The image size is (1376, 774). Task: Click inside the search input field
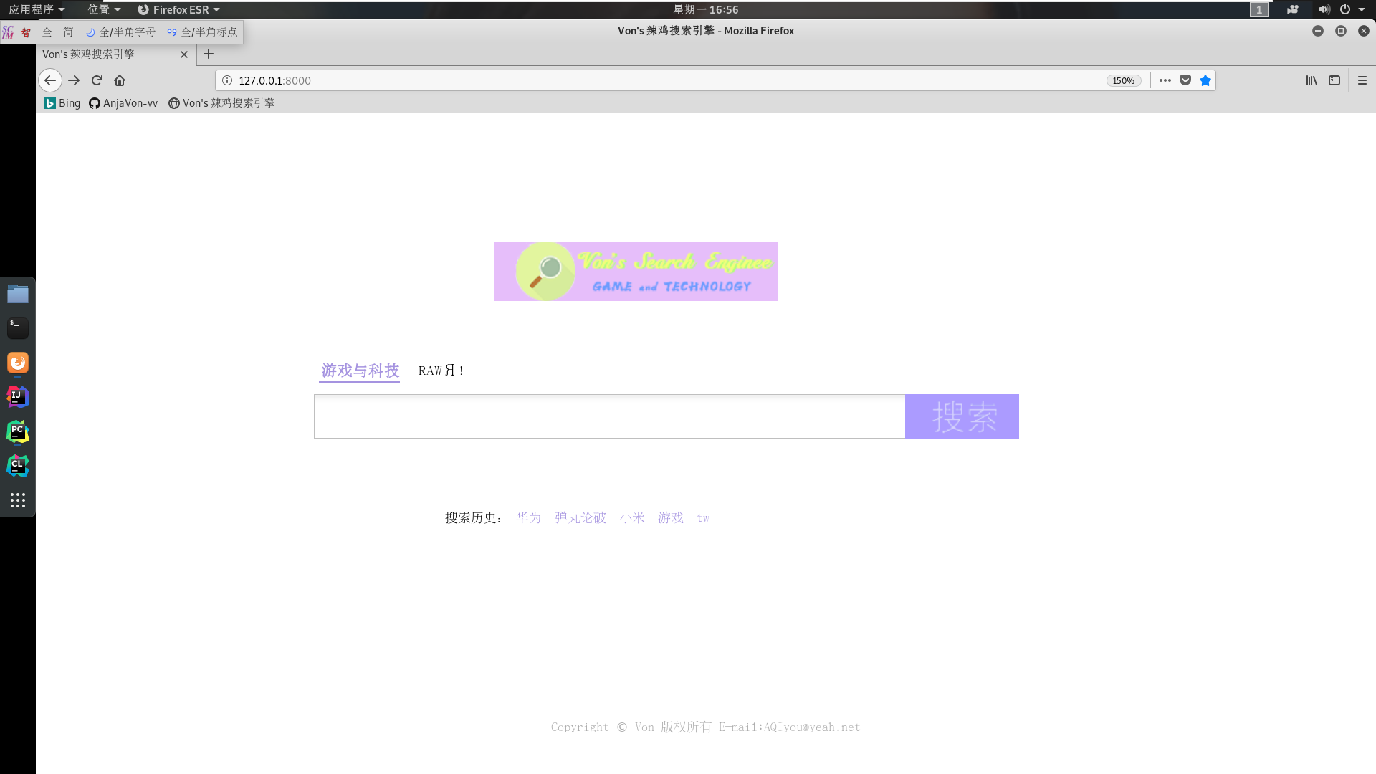click(609, 416)
